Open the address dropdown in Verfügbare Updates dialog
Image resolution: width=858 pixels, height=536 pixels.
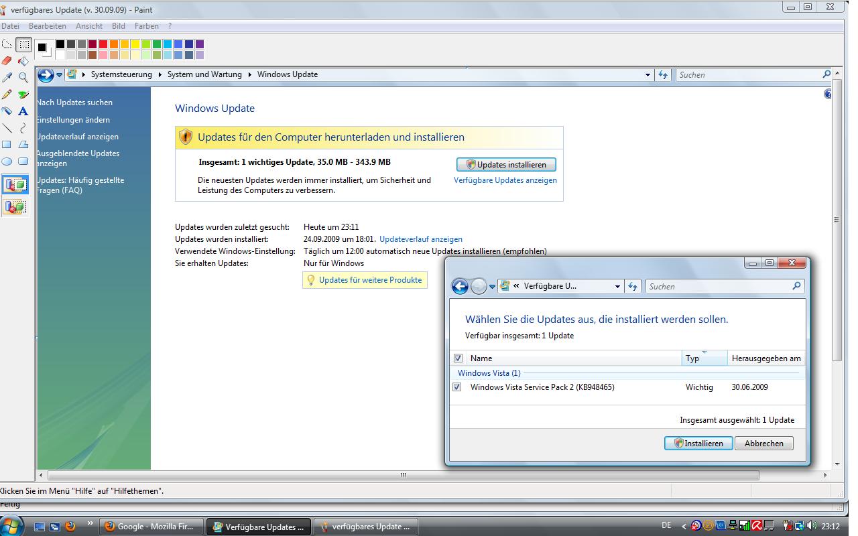pyautogui.click(x=617, y=286)
